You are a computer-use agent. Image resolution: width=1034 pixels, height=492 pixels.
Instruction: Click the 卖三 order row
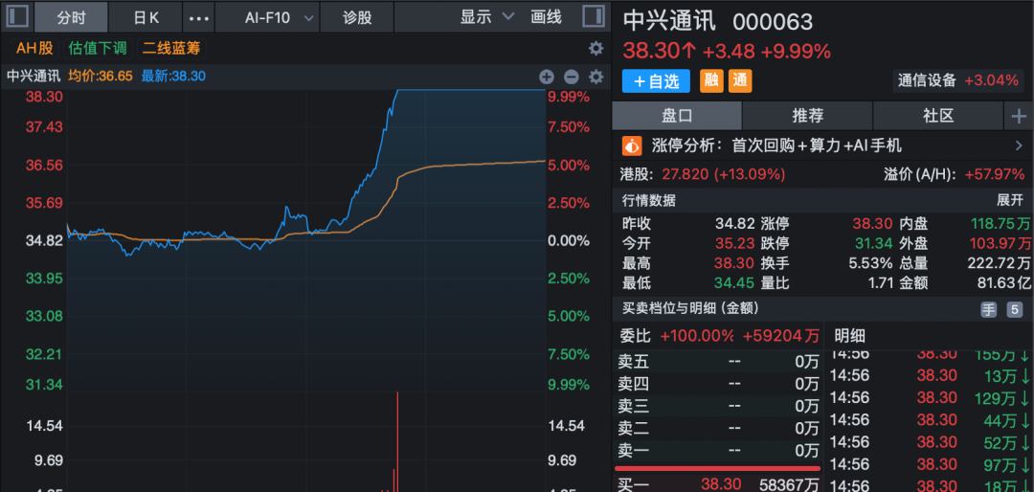(718, 406)
